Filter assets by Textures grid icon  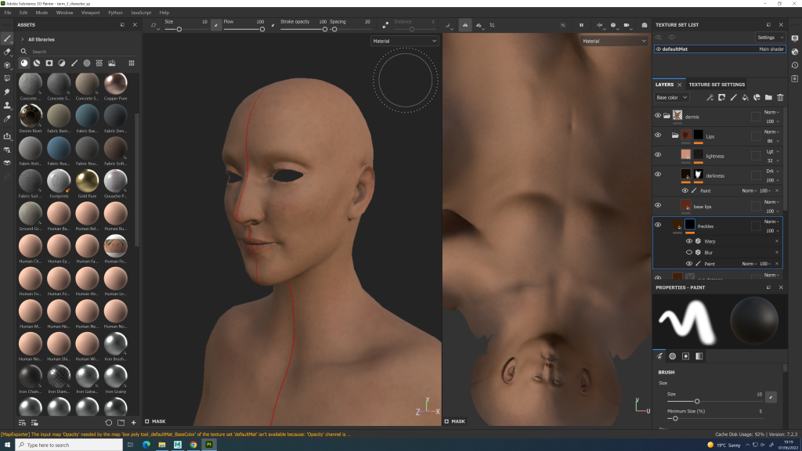tap(99, 63)
